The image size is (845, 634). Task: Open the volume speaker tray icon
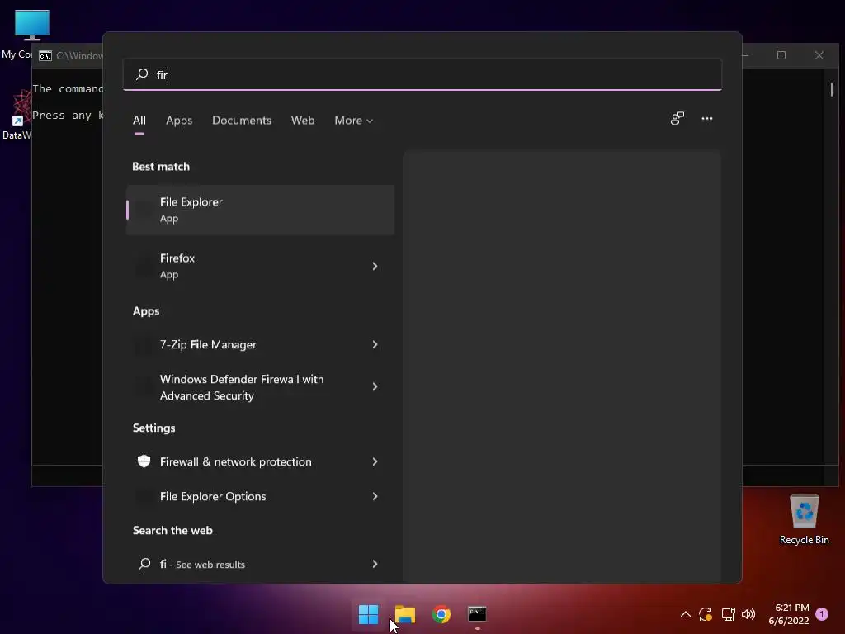(x=748, y=614)
